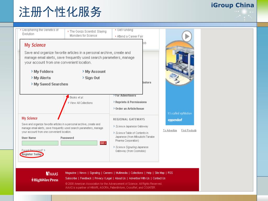Click the REGIONAL GATEWAYS heading

pyautogui.click(x=129, y=119)
